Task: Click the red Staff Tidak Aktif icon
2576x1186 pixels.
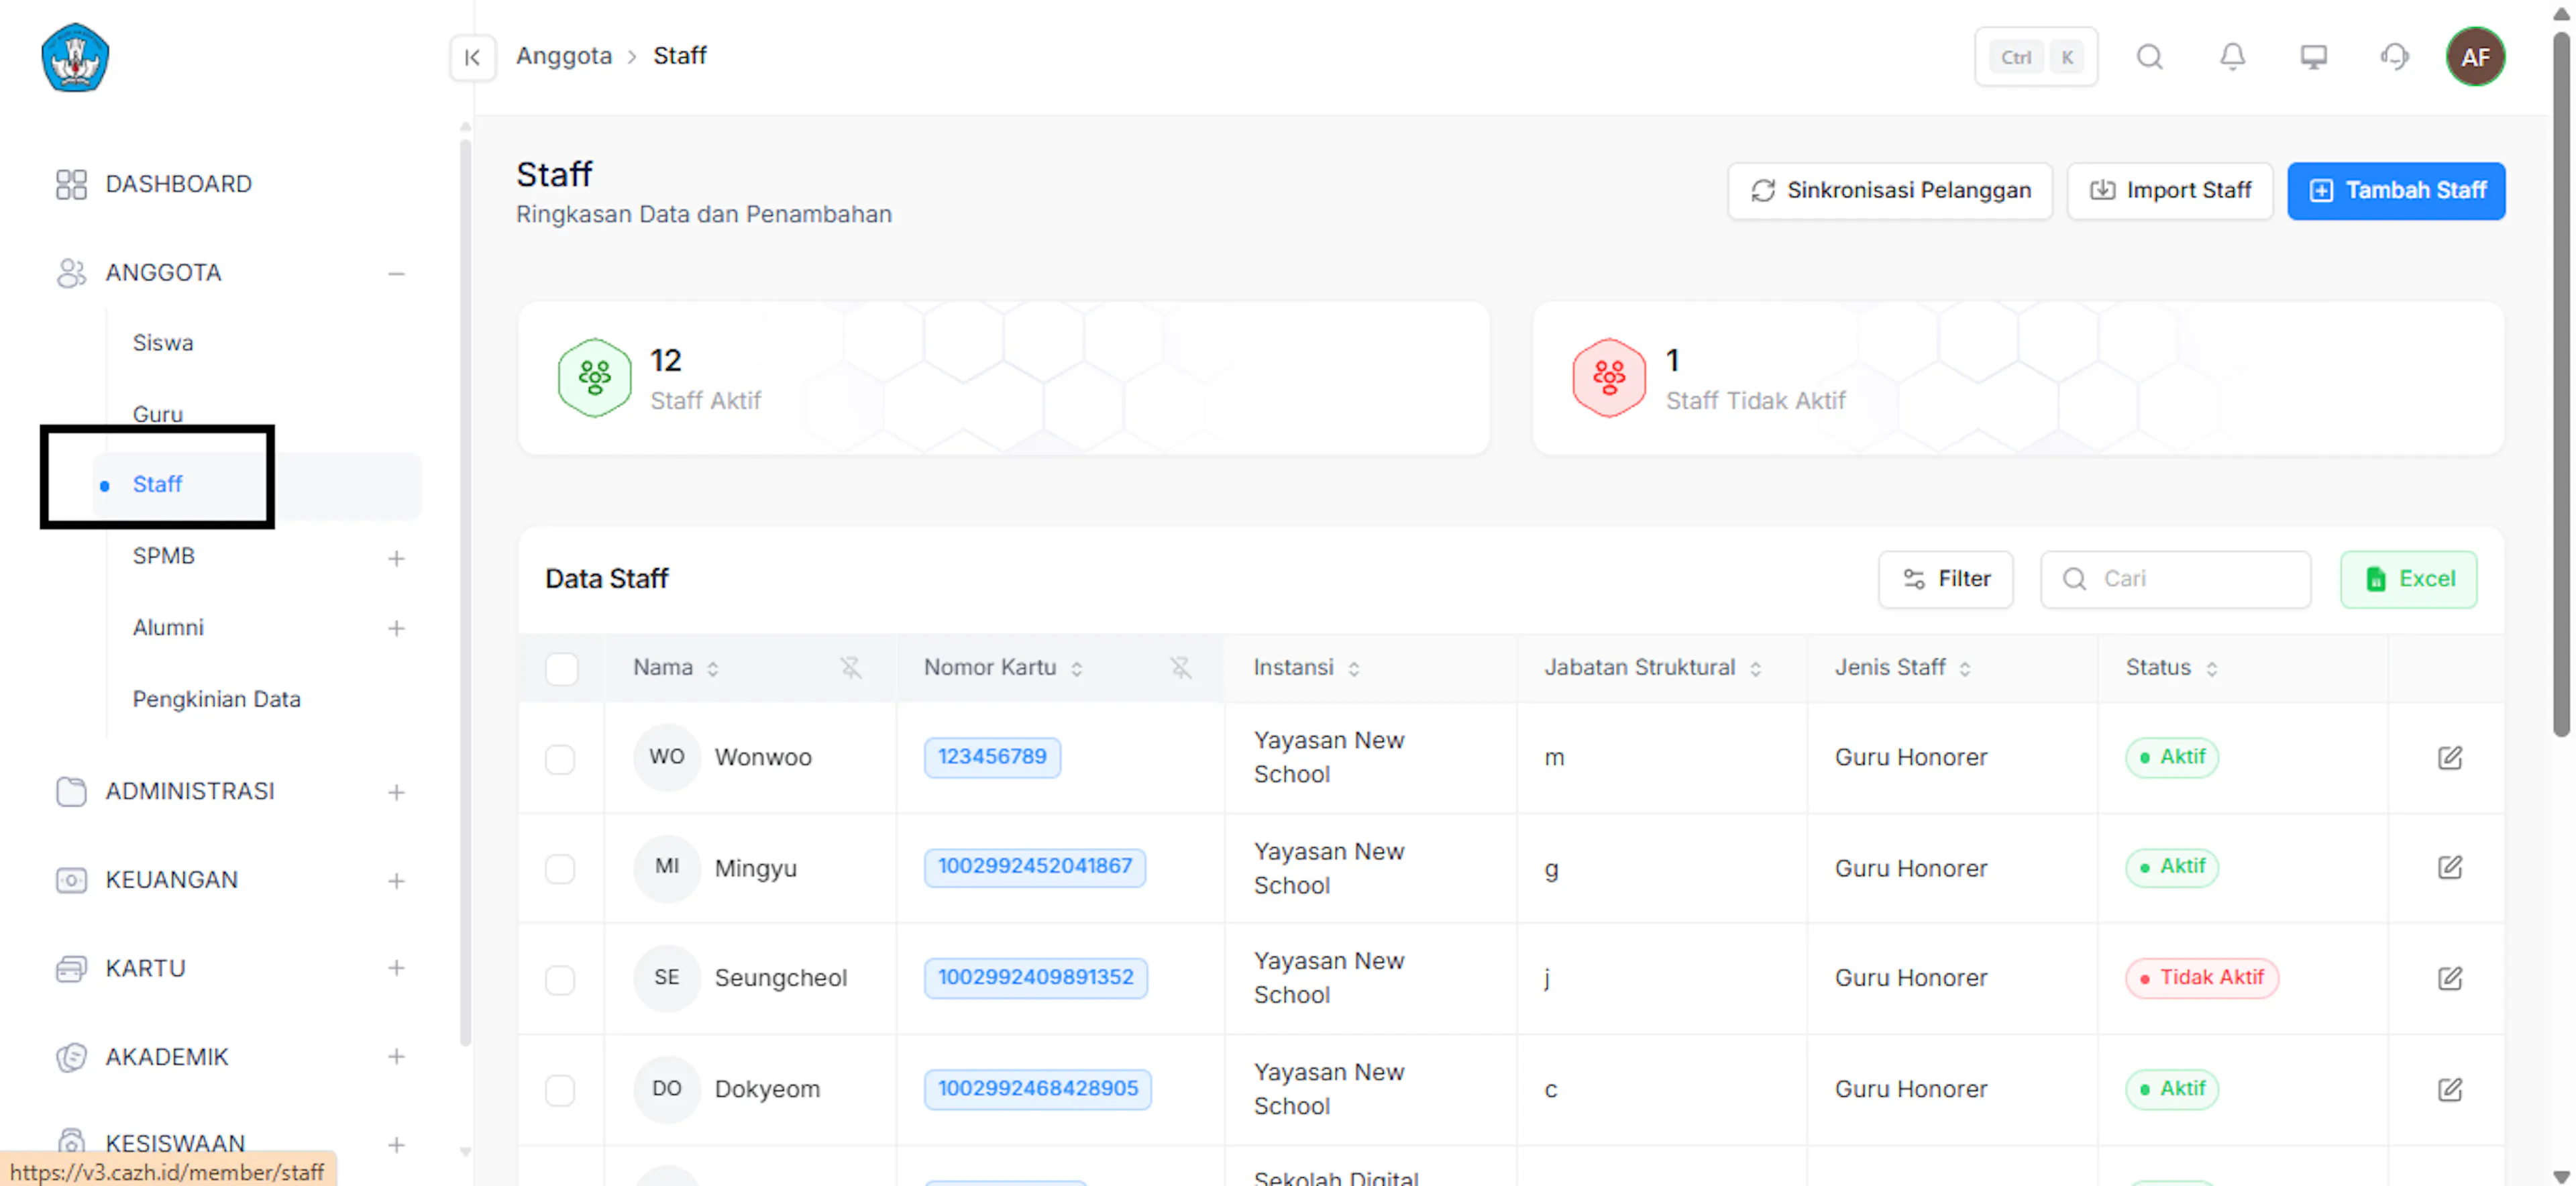Action: point(1608,378)
